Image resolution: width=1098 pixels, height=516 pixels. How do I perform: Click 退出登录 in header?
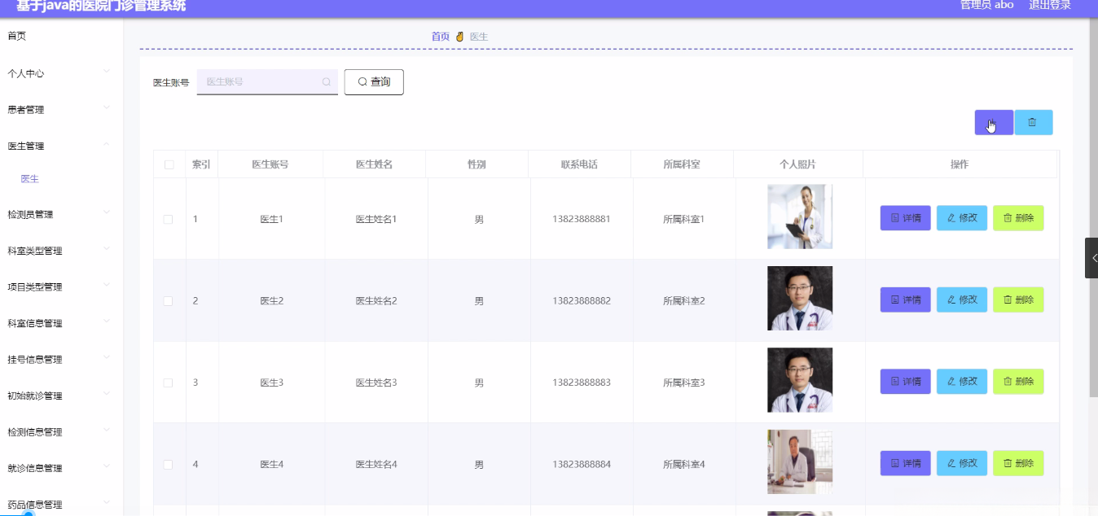click(1049, 5)
